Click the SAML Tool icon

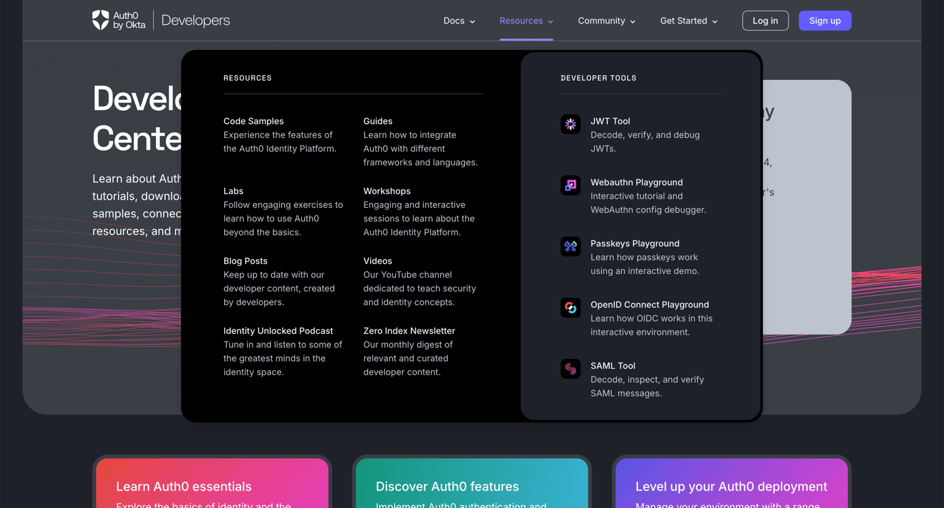click(571, 369)
